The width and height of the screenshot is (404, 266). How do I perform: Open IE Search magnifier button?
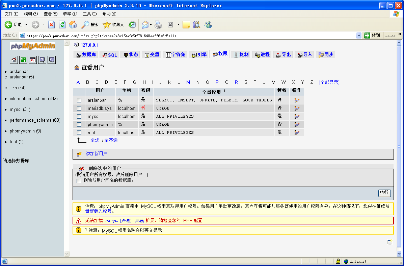point(90,25)
